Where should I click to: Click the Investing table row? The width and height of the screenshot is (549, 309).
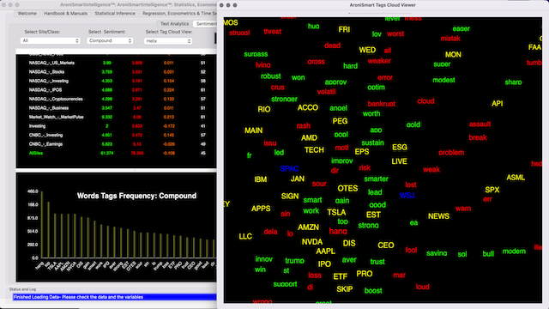tap(117, 126)
